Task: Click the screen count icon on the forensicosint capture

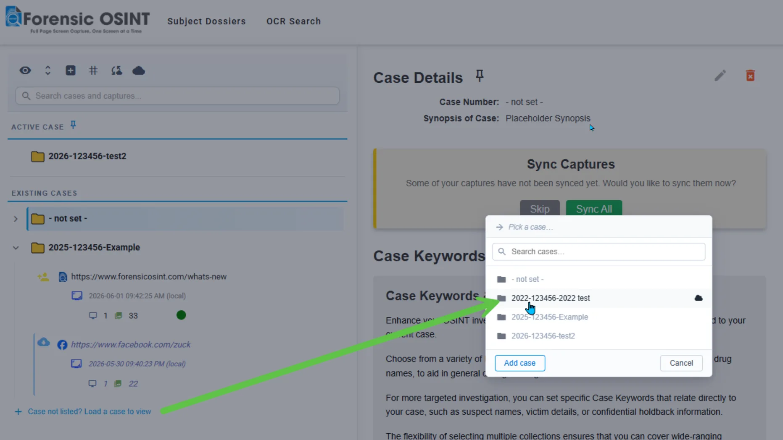Action: click(x=93, y=316)
